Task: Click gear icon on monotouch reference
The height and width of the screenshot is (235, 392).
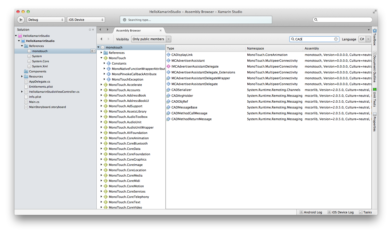Action: click(93, 51)
